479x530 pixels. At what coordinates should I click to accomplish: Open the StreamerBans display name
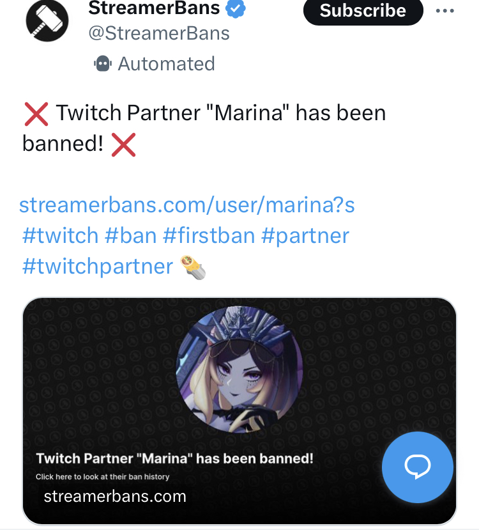[x=154, y=9]
